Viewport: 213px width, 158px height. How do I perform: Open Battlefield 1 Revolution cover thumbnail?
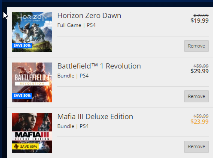(32, 82)
